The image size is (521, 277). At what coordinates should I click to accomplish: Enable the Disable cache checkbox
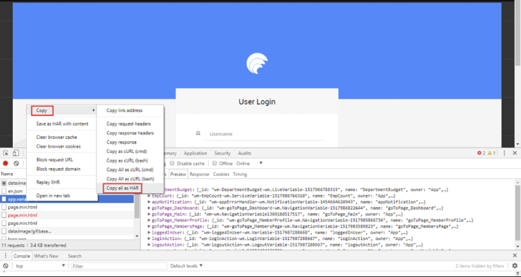pos(172,163)
